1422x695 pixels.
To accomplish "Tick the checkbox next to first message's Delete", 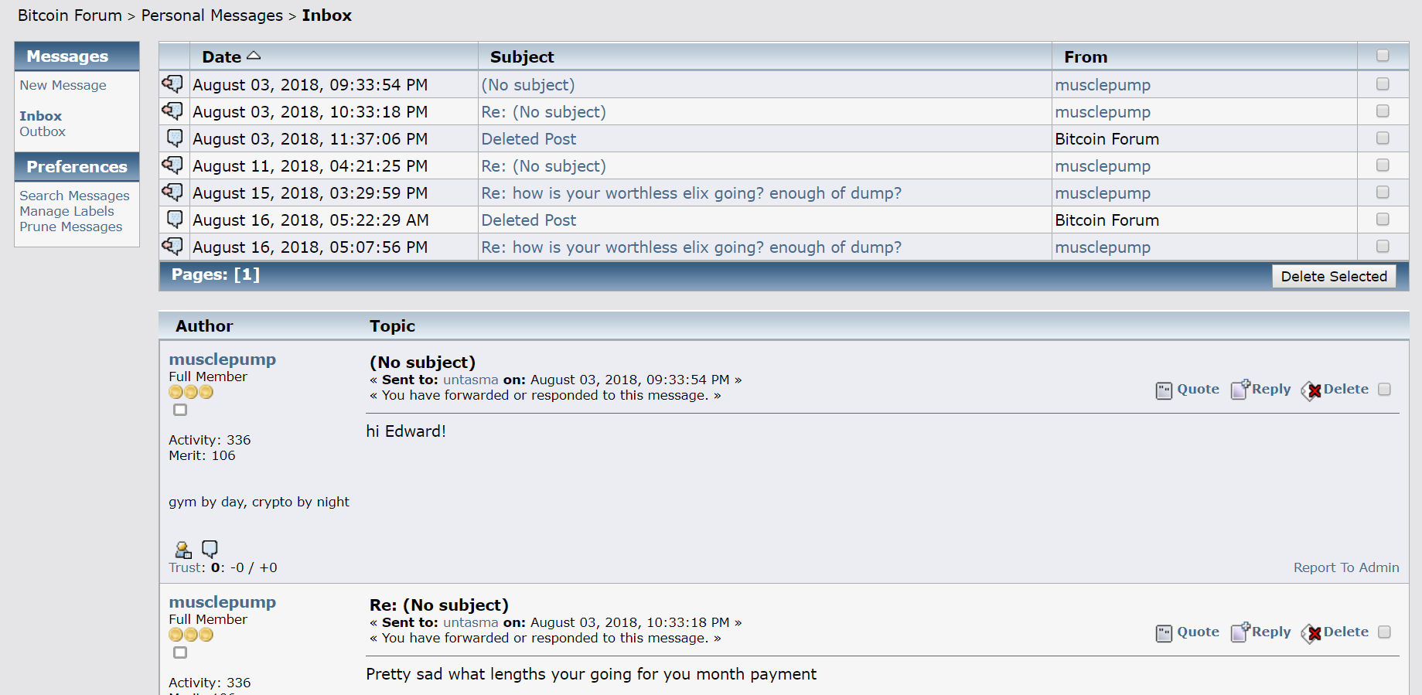I will [1384, 390].
